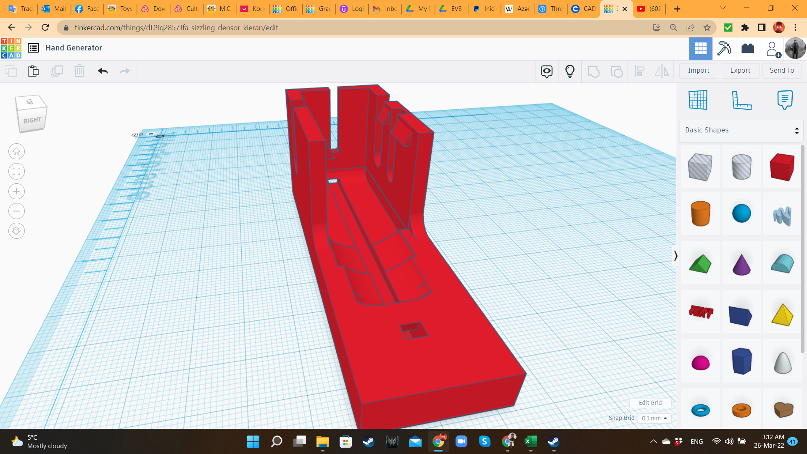Open the design list menu icon
807x454 pixels.
pos(34,48)
